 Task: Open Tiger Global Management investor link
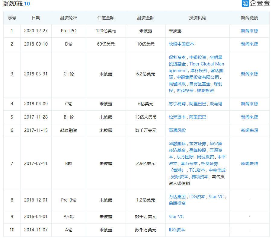click(x=206, y=64)
